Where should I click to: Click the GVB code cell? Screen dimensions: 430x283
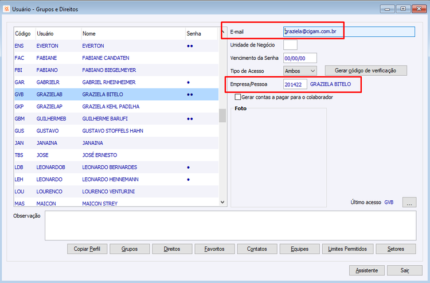coord(19,94)
